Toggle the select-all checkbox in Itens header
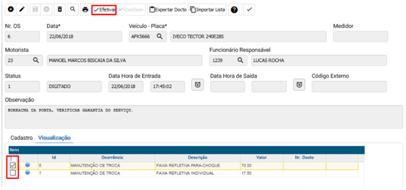Viewport: 406px width, 190px height. [x=11, y=158]
